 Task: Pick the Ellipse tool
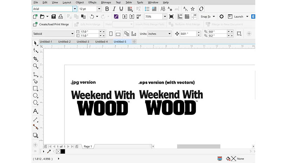pos(35,95)
